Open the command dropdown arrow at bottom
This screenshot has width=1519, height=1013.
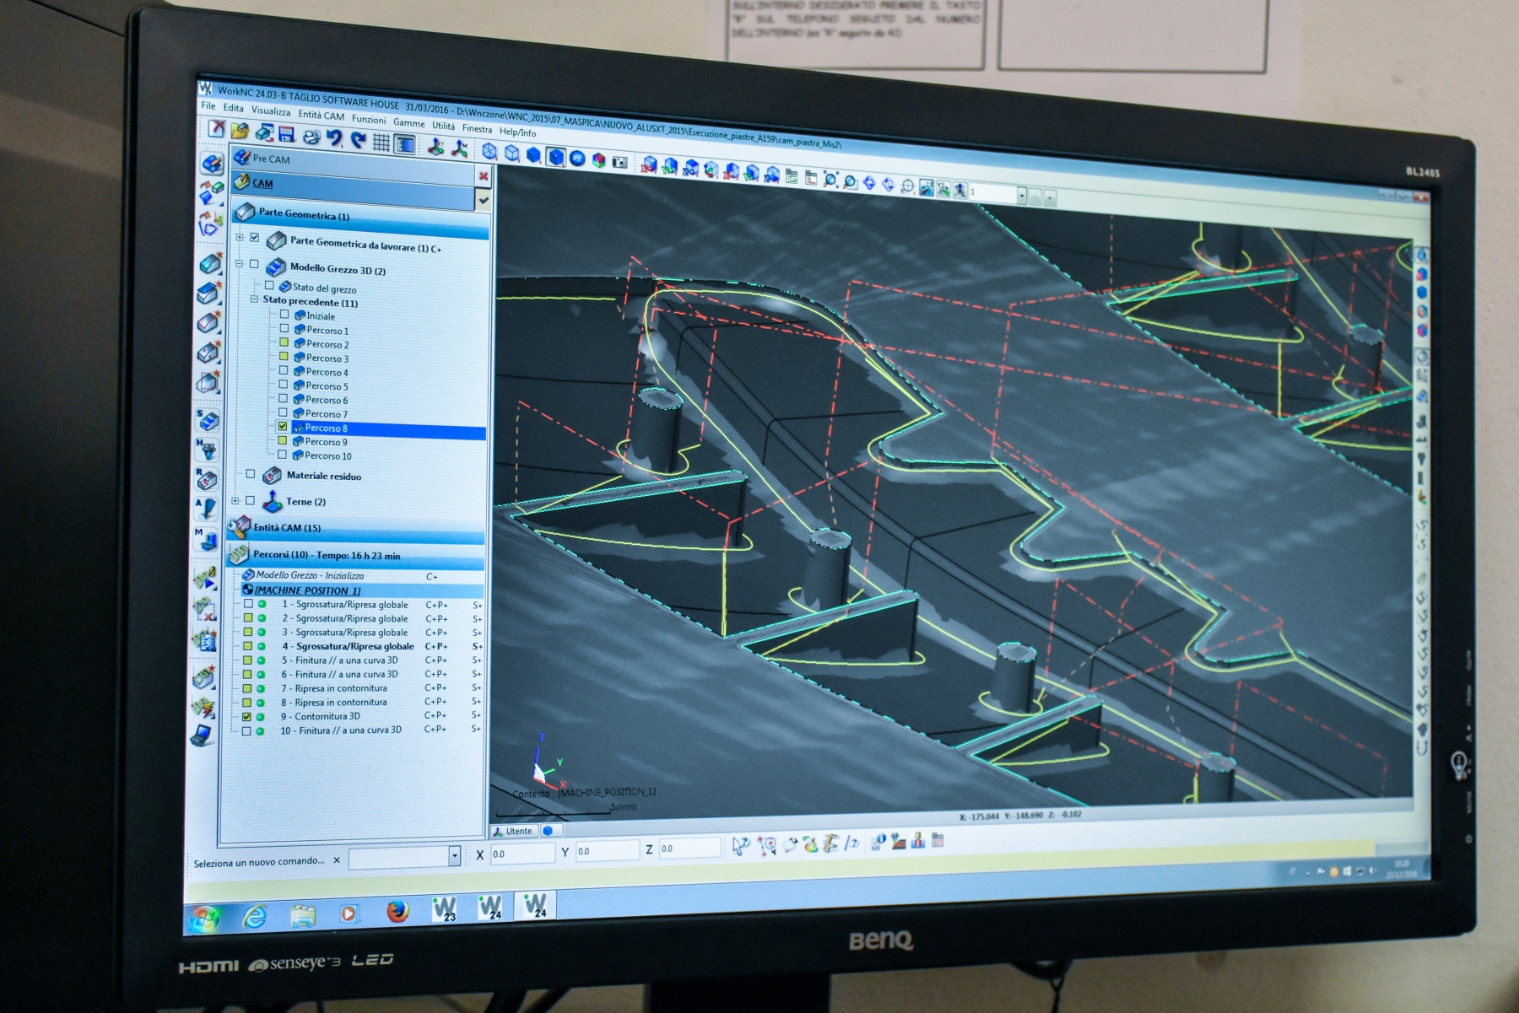coord(454,855)
